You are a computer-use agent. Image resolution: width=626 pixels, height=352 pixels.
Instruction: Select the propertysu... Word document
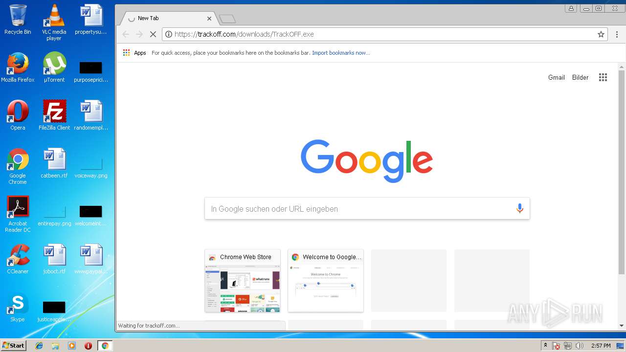[90, 20]
